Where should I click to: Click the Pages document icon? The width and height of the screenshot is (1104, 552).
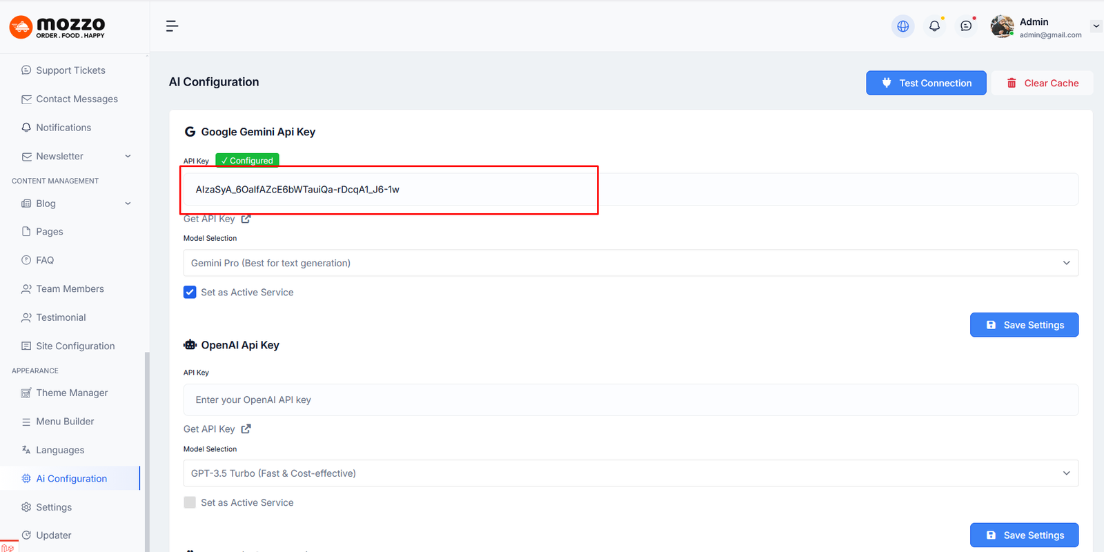pos(26,232)
